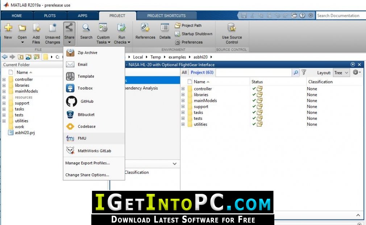Viewport: 366px width, 225px height.
Task: Open the gear options in project files panel
Action: (x=357, y=73)
